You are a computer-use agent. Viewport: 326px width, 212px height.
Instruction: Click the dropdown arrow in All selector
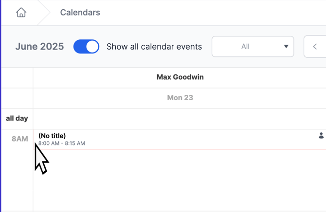point(286,46)
